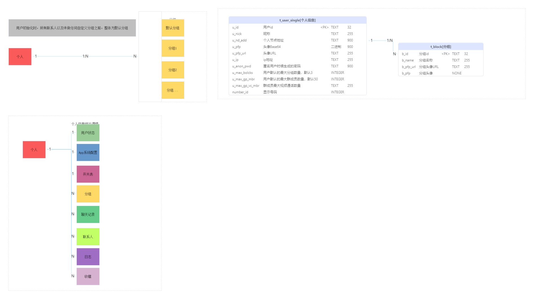Screen dimensions: 534x299
Task: Click the yellow 分组1 box
Action: click(173, 48)
